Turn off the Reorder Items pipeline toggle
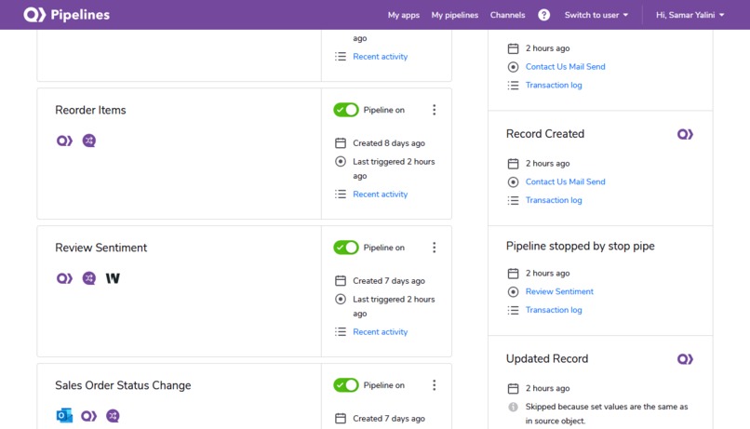750x429 pixels. pos(346,110)
